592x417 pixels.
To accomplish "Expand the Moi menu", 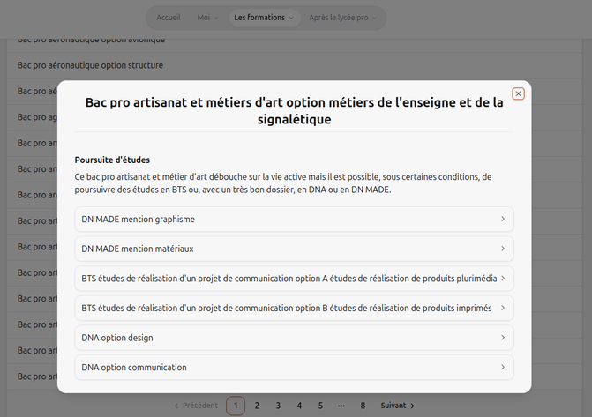I will click(207, 18).
